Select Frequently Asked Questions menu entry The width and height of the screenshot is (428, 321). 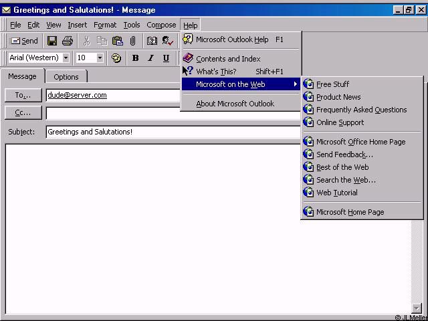point(361,110)
